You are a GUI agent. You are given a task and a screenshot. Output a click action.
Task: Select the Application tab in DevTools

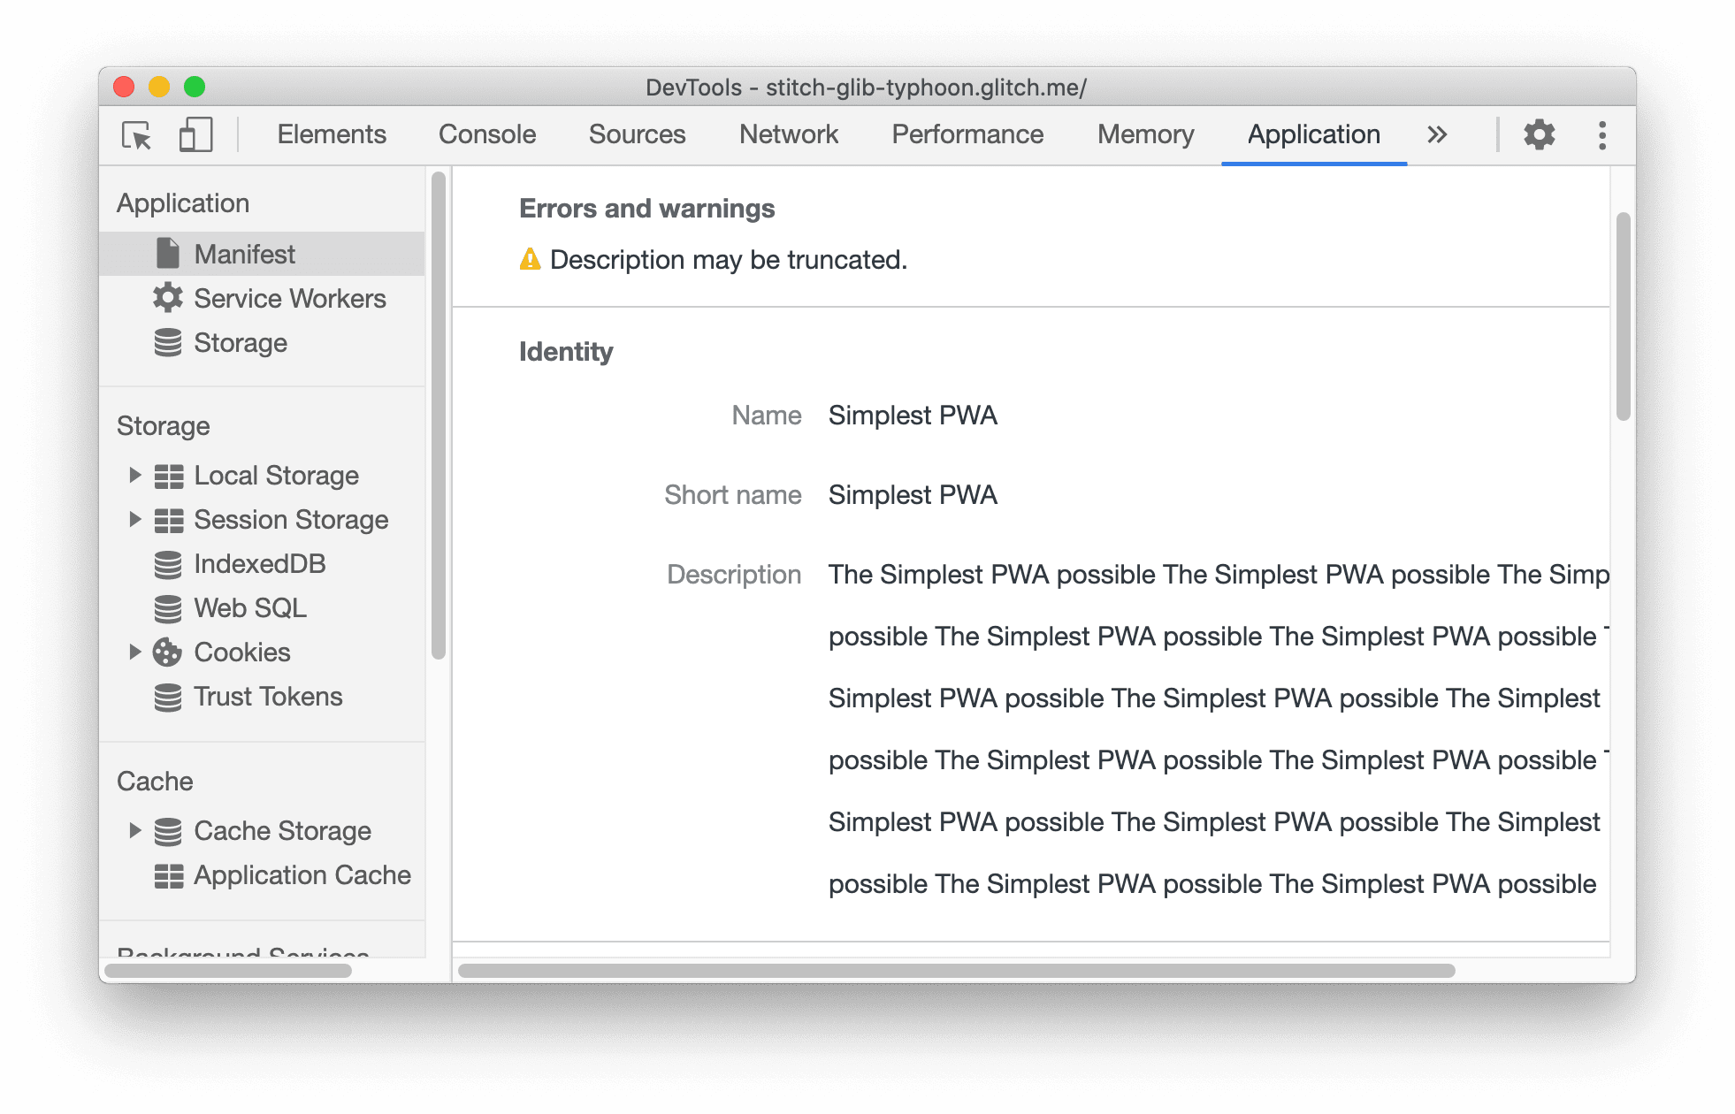[1311, 133]
